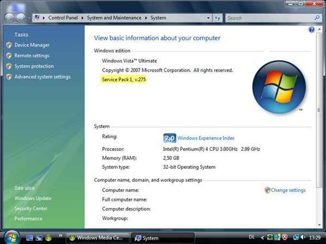The width and height of the screenshot is (326, 244).
Task: Click the System taskbar button
Action: 163,238
